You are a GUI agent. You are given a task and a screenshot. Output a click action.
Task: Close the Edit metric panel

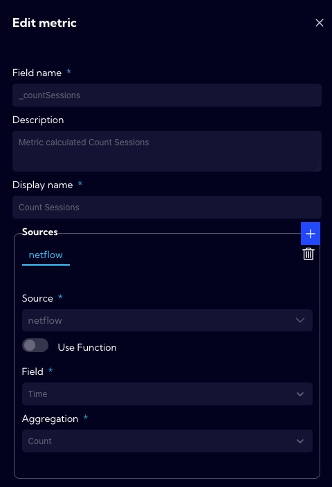coord(320,23)
